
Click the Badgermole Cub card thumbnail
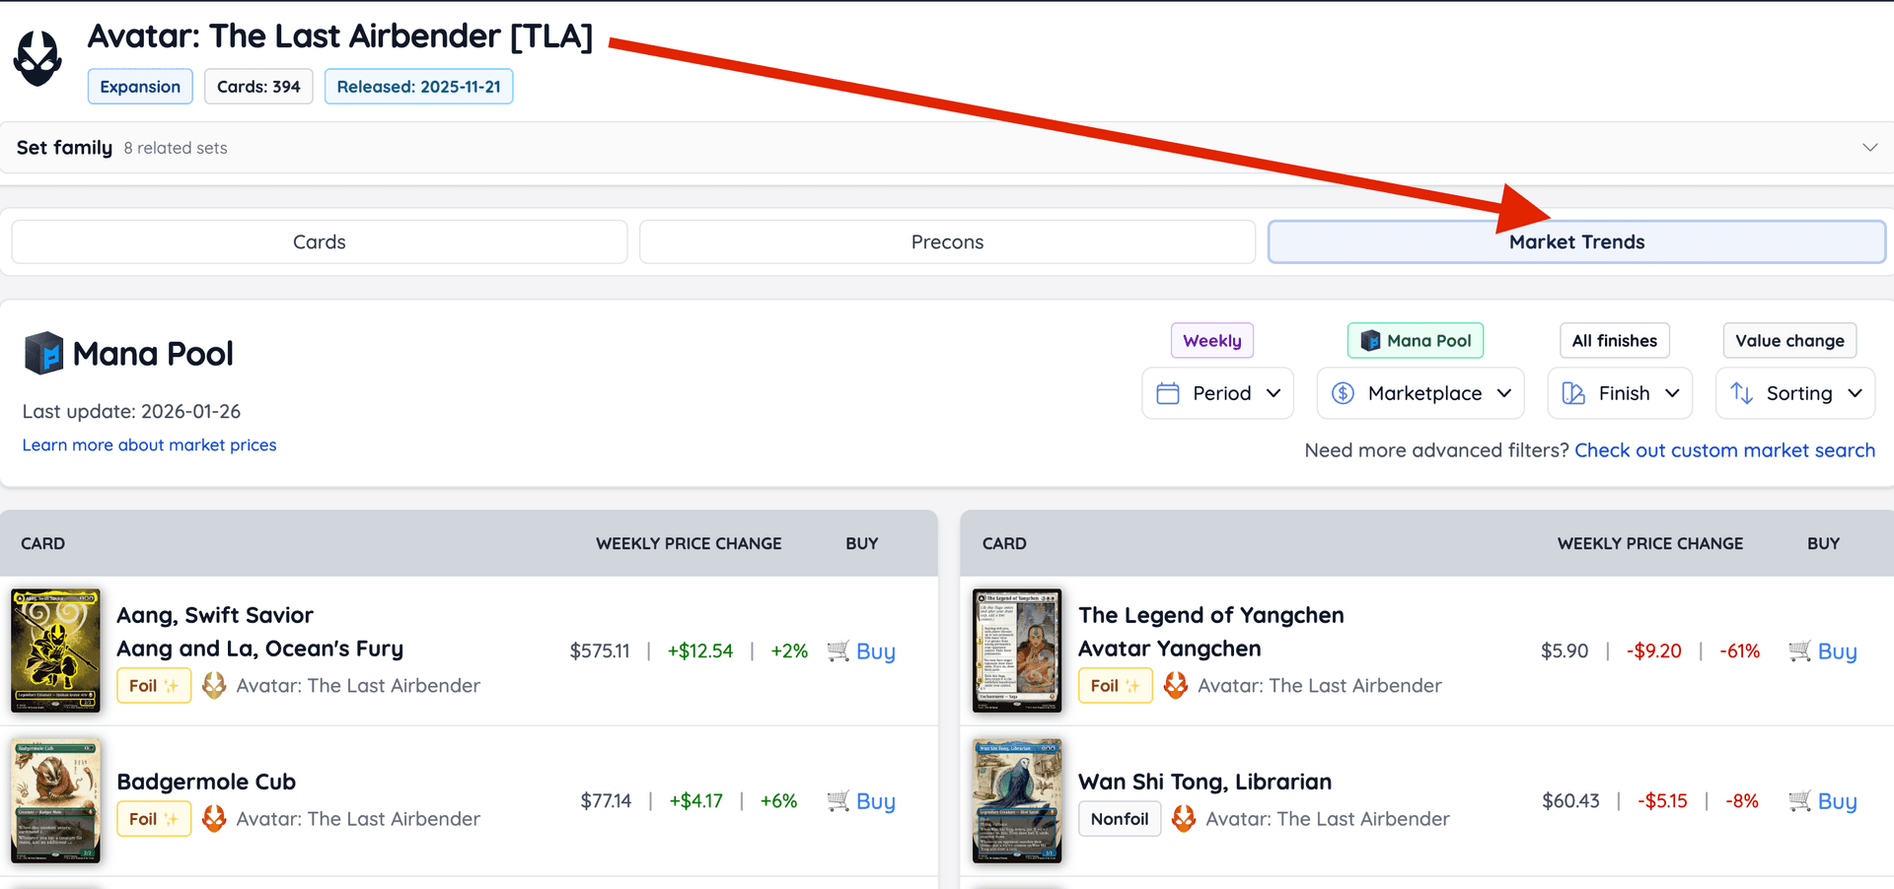55,800
